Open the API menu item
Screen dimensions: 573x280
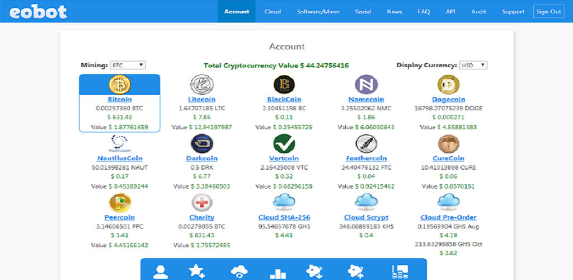coord(450,11)
